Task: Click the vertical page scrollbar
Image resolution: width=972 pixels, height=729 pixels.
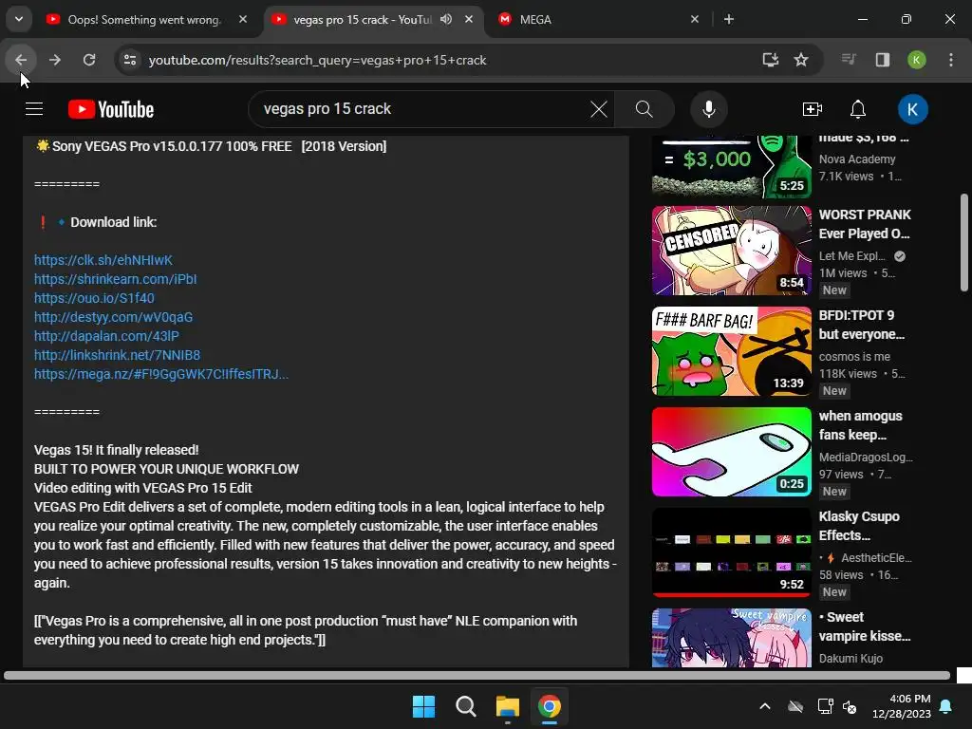Action: (x=964, y=242)
